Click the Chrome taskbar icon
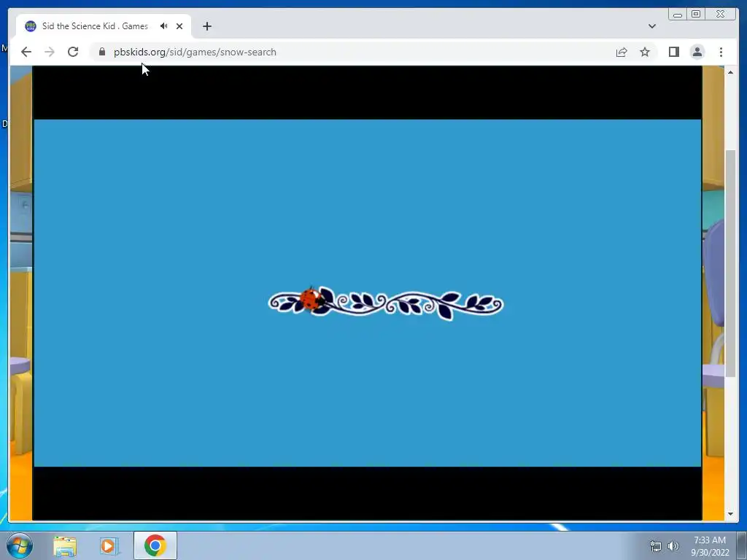Viewport: 747px width, 560px height. [x=155, y=545]
